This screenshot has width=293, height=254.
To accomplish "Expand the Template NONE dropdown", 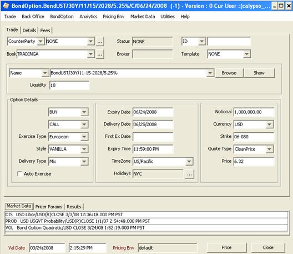I will (x=246, y=54).
